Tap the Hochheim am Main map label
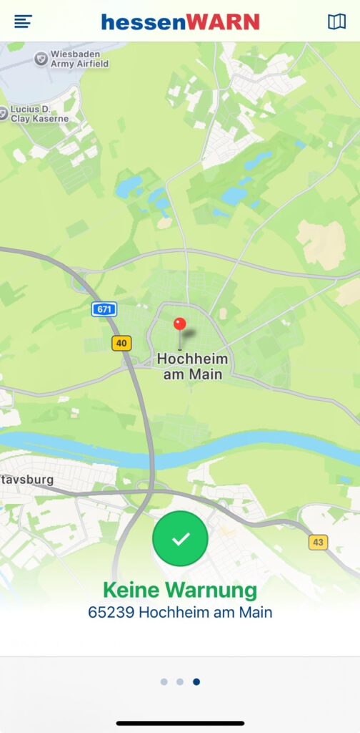This screenshot has height=733, width=360. (x=193, y=366)
